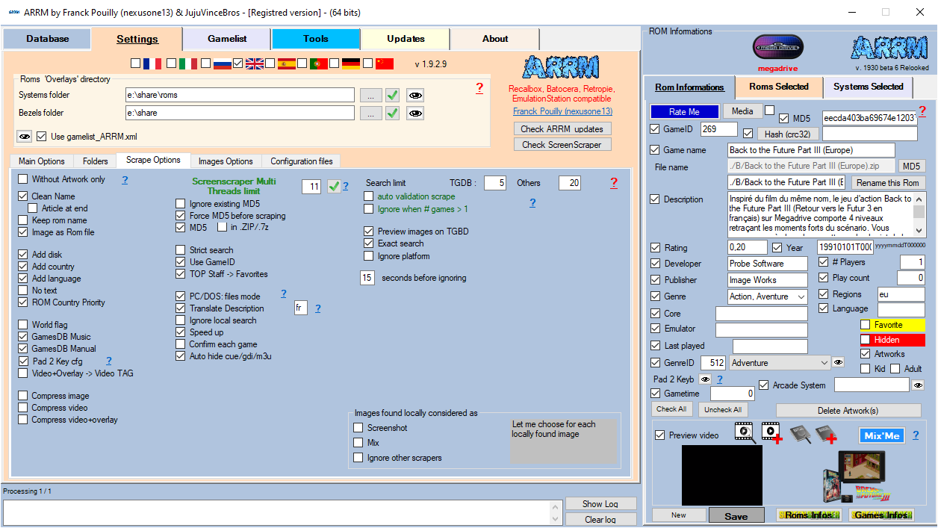This screenshot has width=938, height=528.
Task: Click the eye icon next to GenreID dropdown
Action: pyautogui.click(x=838, y=363)
